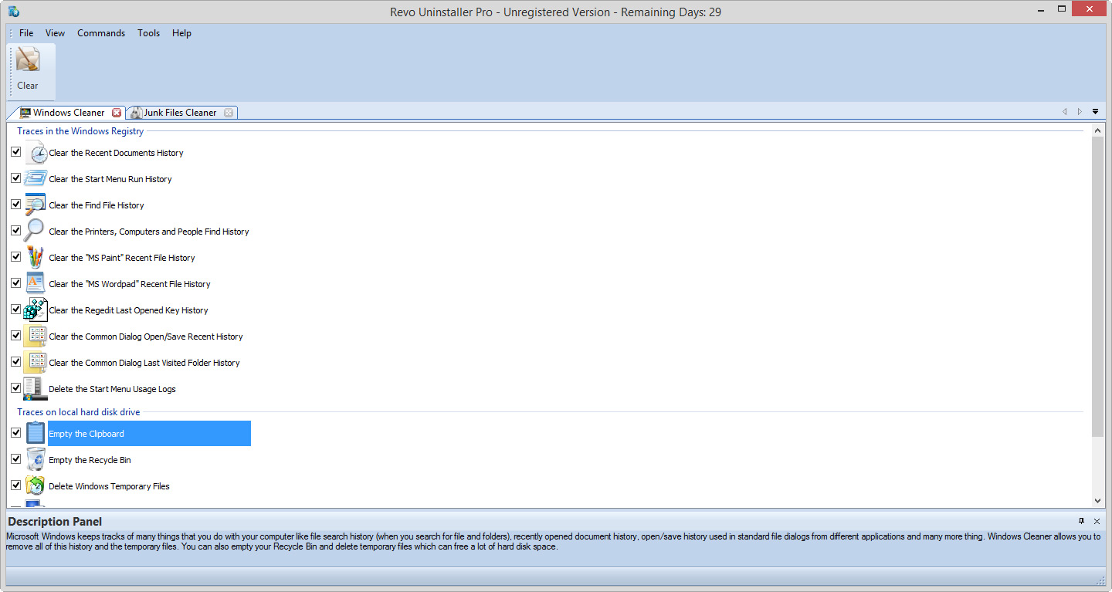Click the Windows Temporary Files icon
Viewport: 1112px width, 592px height.
pyautogui.click(x=36, y=486)
